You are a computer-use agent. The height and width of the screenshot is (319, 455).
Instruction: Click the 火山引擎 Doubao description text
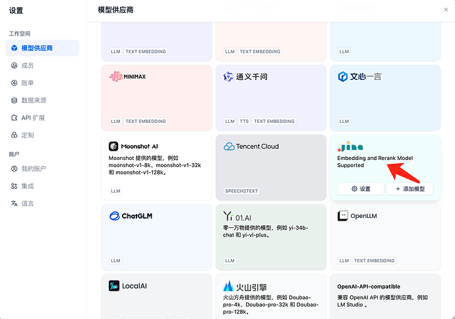pos(271,304)
